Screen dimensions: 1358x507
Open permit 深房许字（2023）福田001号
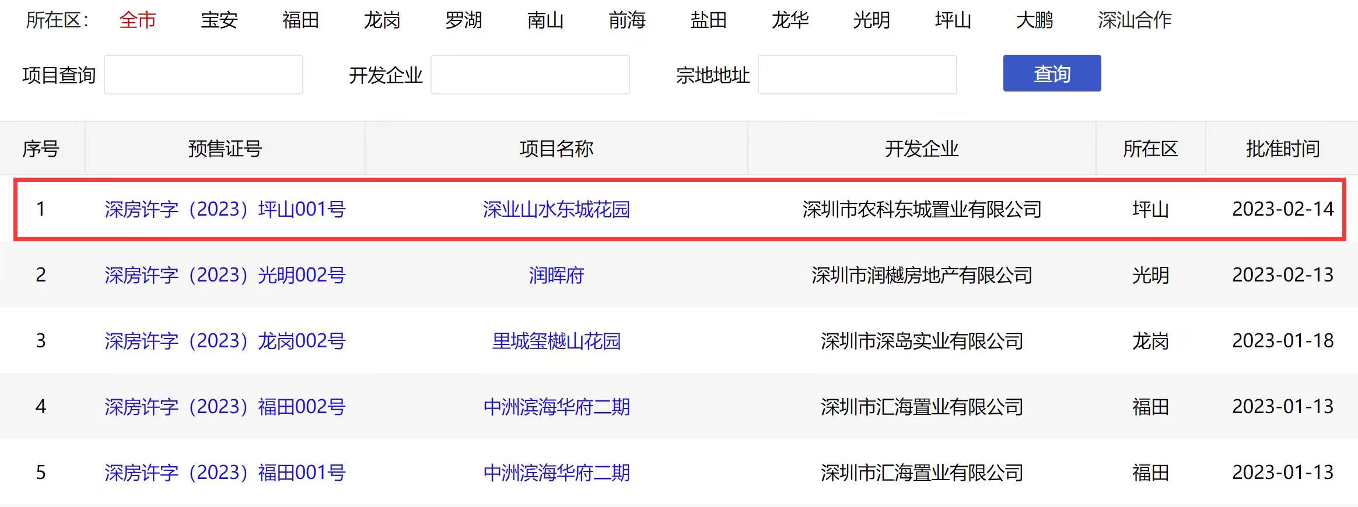click(225, 473)
